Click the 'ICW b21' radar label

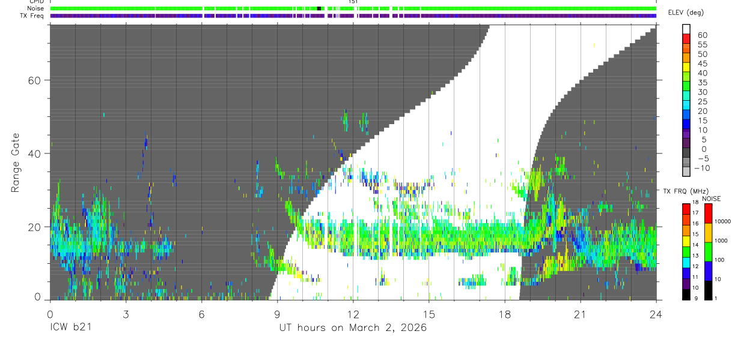[71, 328]
